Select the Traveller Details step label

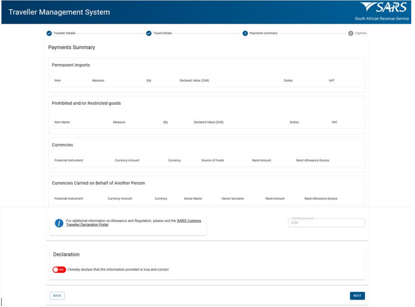[64, 33]
